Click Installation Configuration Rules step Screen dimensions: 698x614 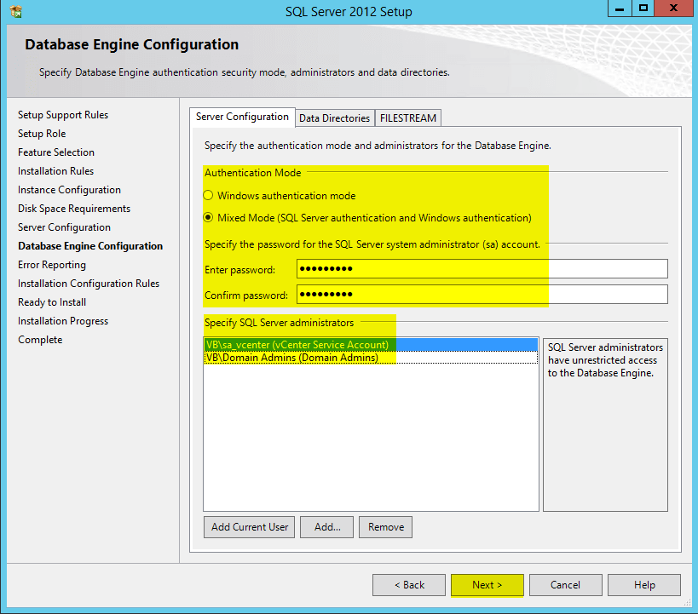coord(89,284)
